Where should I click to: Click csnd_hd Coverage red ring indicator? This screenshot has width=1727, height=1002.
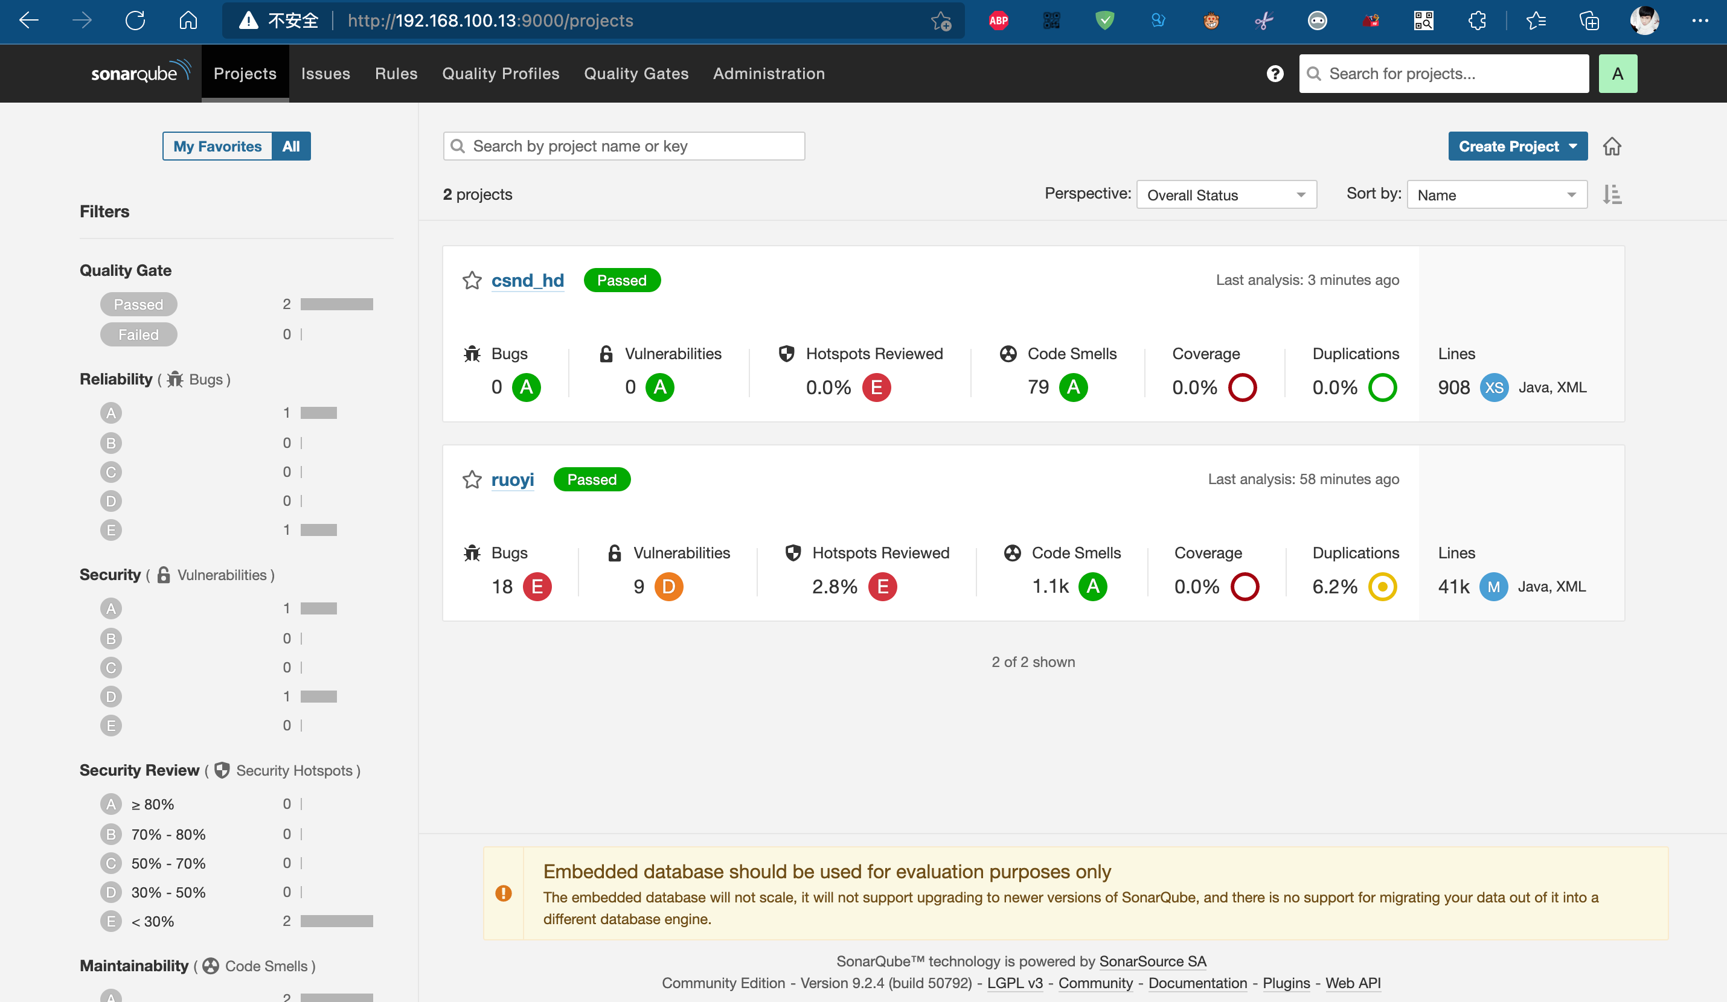1242,387
